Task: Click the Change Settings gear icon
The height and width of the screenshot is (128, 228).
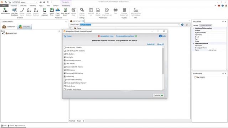Action: tap(82, 10)
